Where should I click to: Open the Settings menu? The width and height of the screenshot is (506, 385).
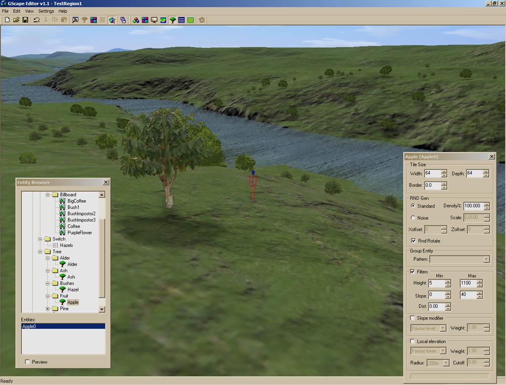tap(46, 11)
